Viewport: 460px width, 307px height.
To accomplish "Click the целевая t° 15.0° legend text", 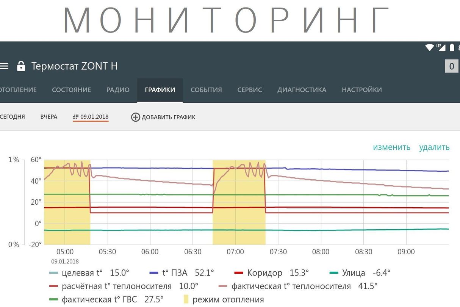I will [95, 273].
